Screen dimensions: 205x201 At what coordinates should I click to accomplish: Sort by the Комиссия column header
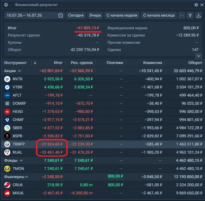tap(153, 63)
